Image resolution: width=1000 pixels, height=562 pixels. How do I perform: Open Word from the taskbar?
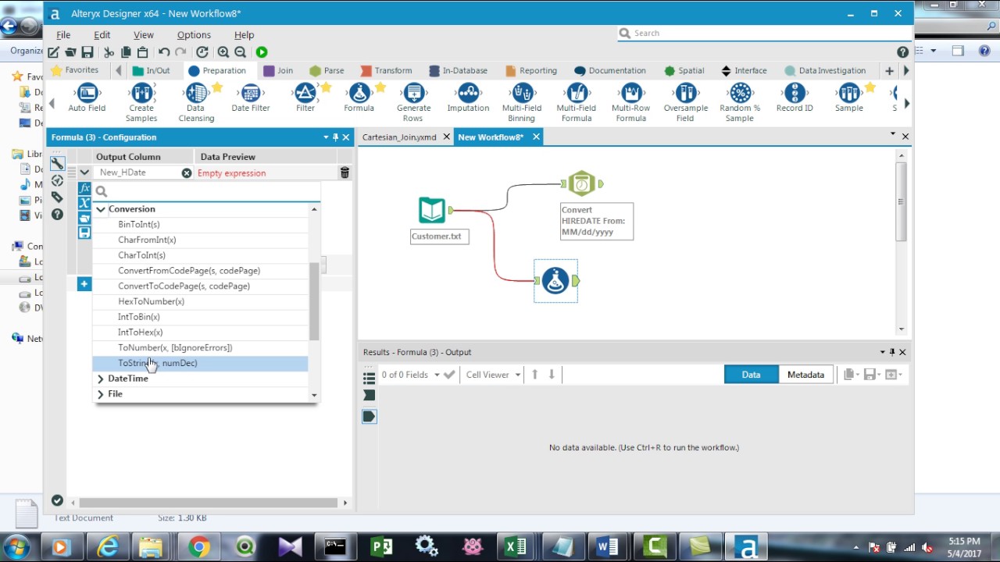tap(608, 547)
